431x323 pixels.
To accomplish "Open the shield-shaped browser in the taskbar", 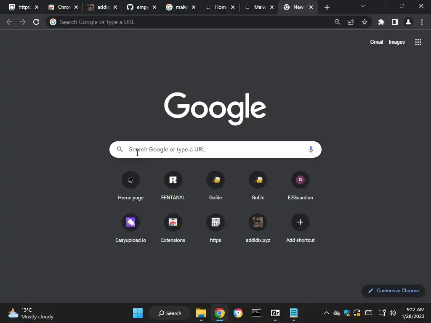I will tap(238, 313).
